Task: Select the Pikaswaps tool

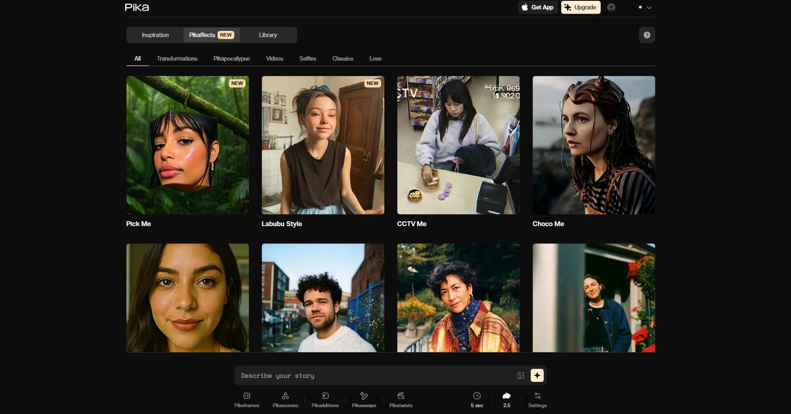Action: pos(364,400)
